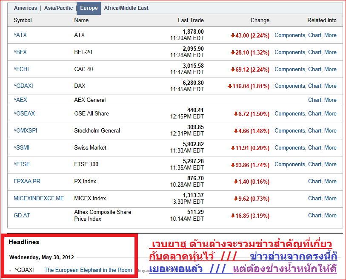The height and width of the screenshot is (280, 346).
Task: Open the ^OSEAX symbol link
Action: pyautogui.click(x=24, y=113)
